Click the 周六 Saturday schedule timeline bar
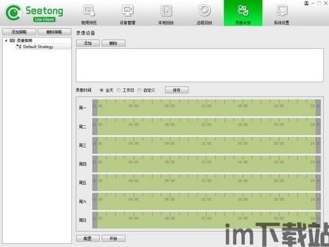 [207, 201]
